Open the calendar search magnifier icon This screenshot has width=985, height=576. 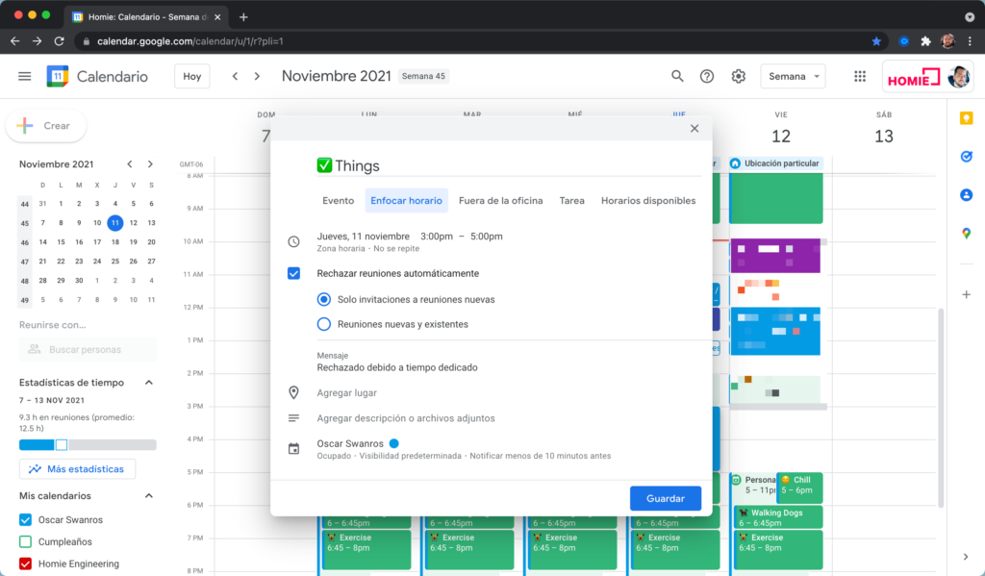tap(676, 76)
